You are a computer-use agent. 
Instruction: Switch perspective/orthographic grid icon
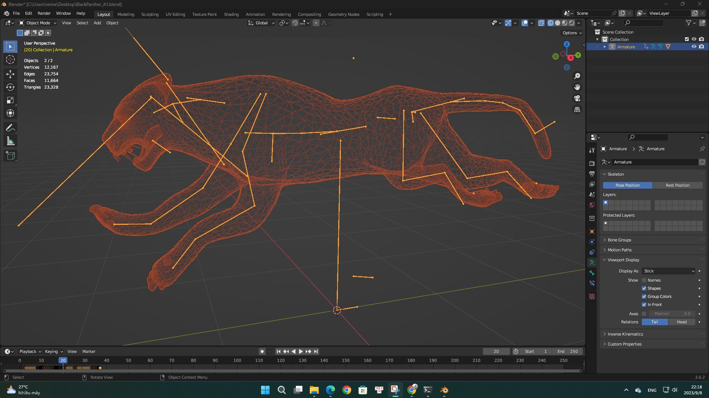pyautogui.click(x=577, y=110)
